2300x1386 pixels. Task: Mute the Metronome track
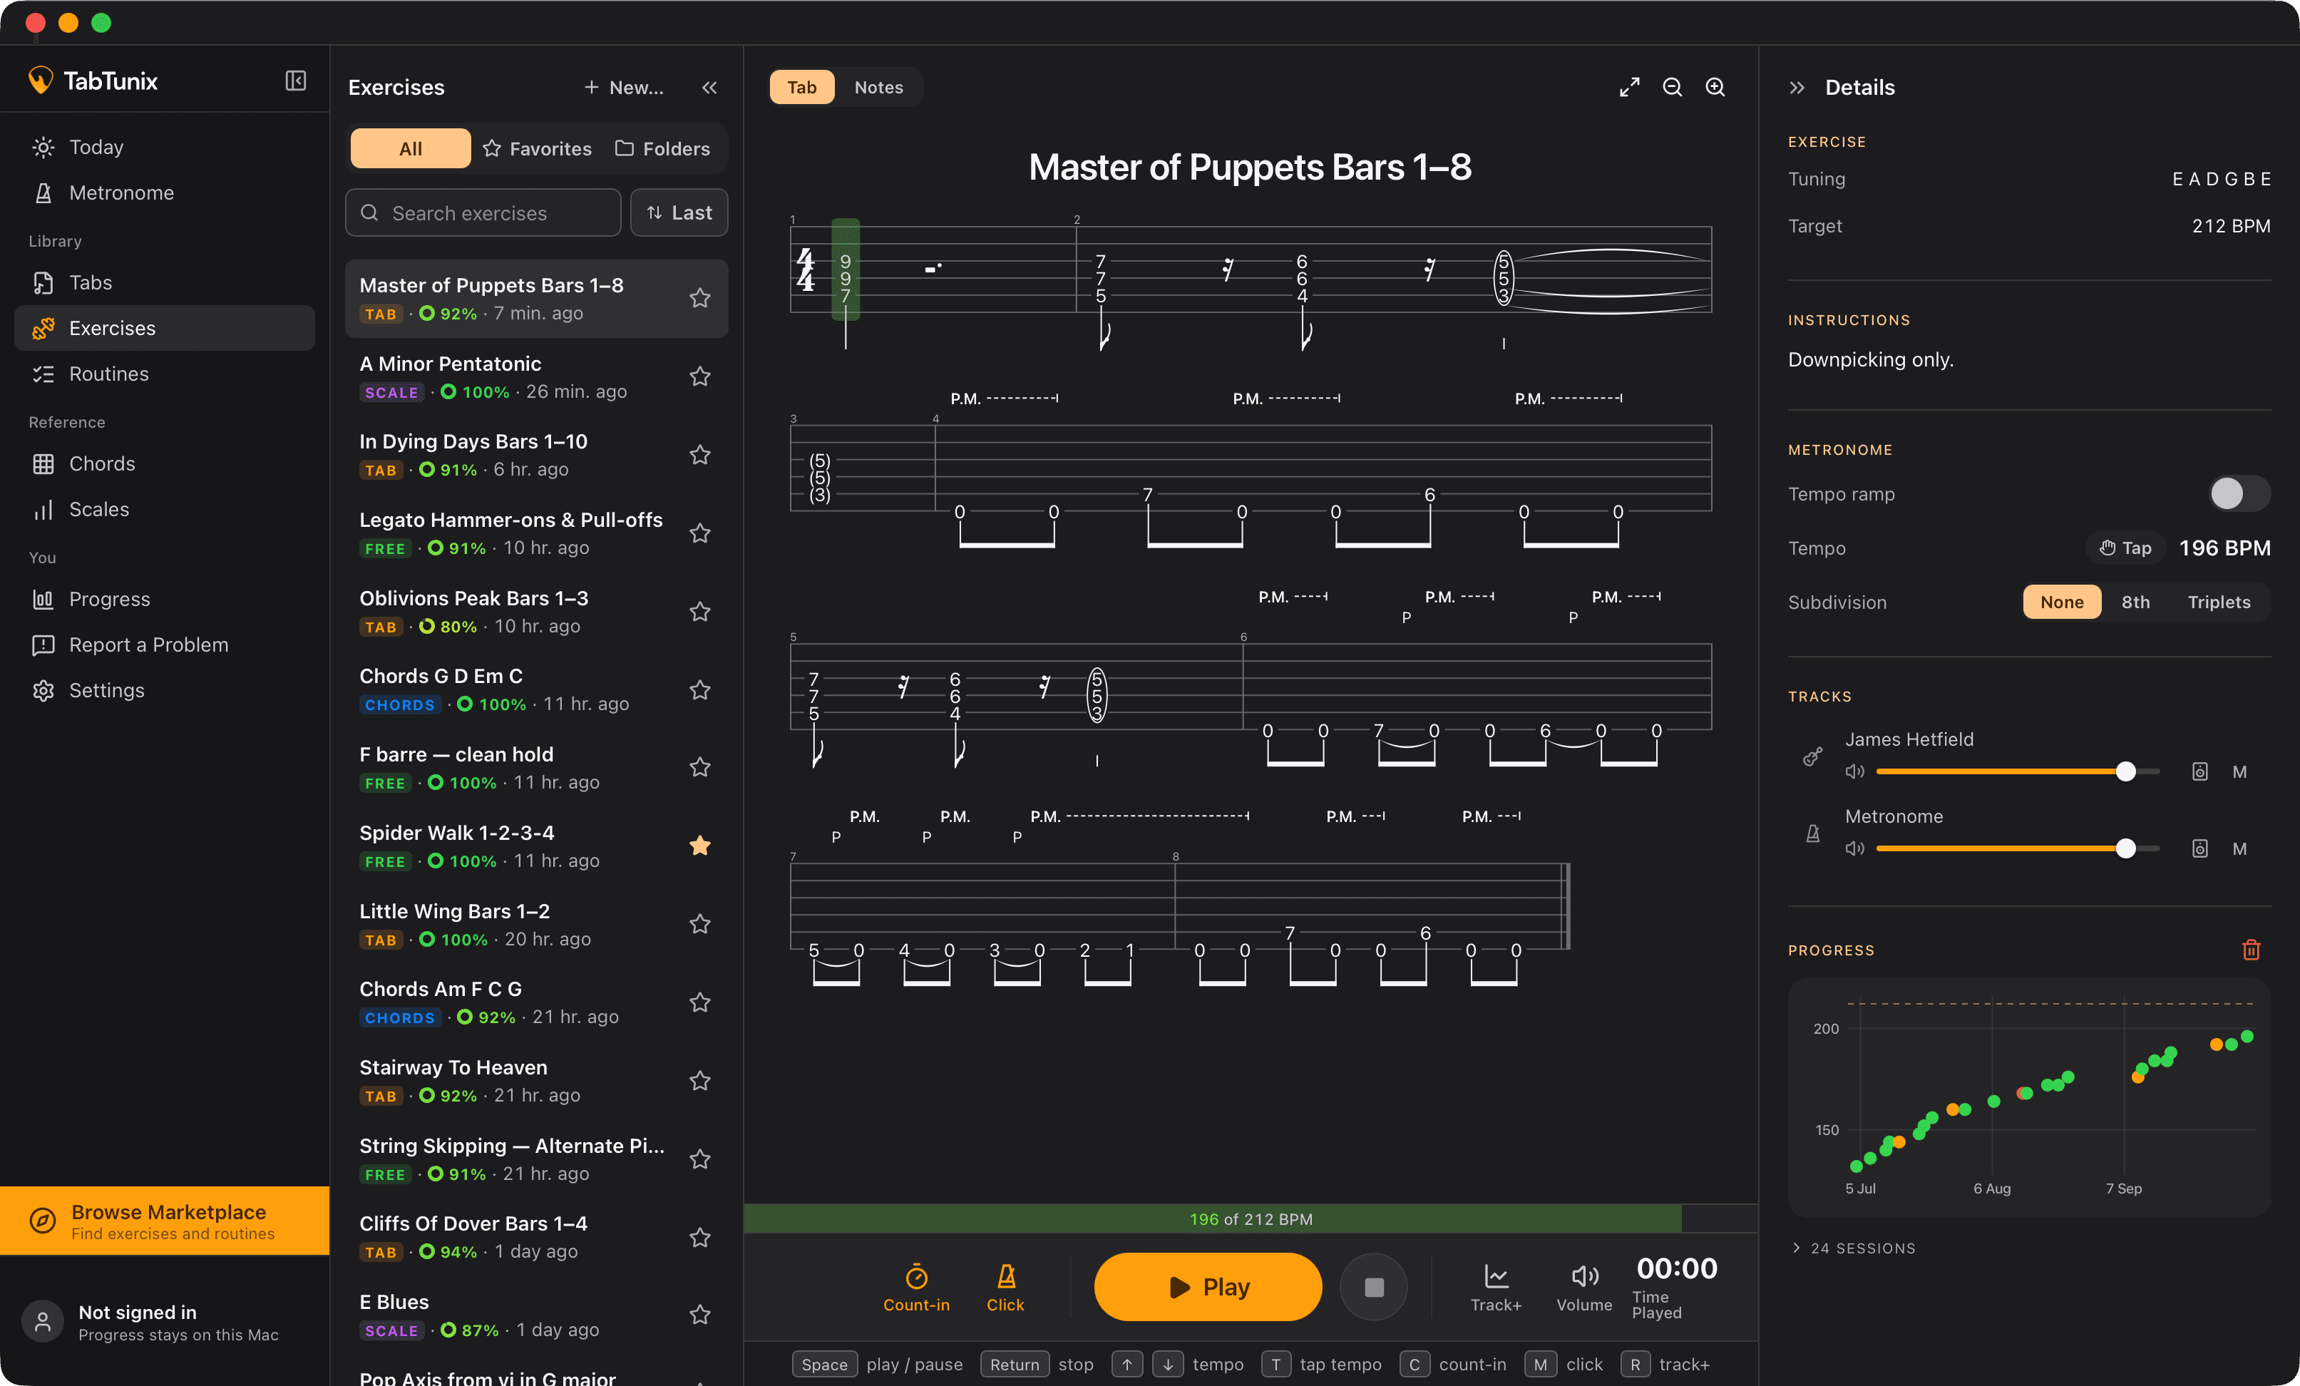point(2239,848)
